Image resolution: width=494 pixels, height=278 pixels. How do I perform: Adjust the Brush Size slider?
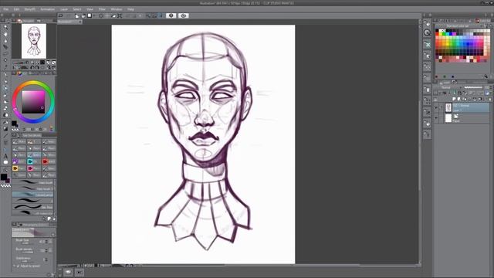27,243
